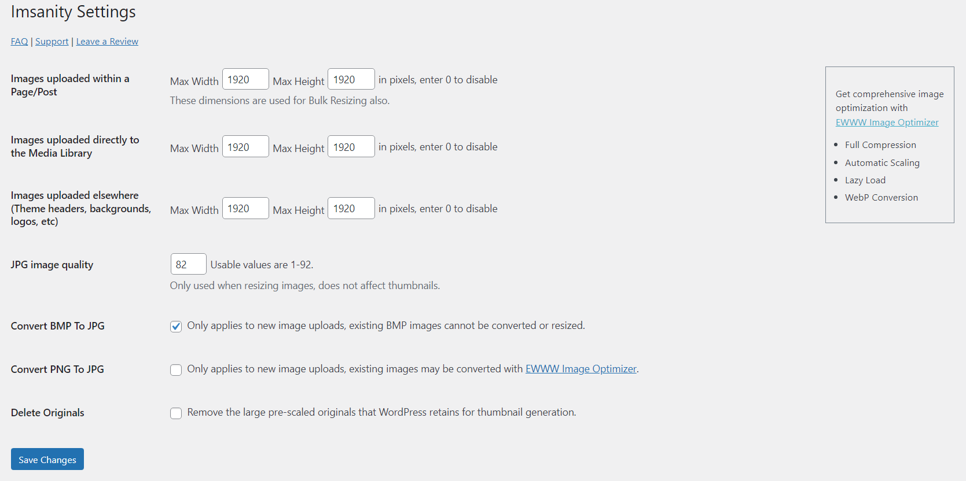Click the Leave a Review link
966x481 pixels.
[107, 42]
